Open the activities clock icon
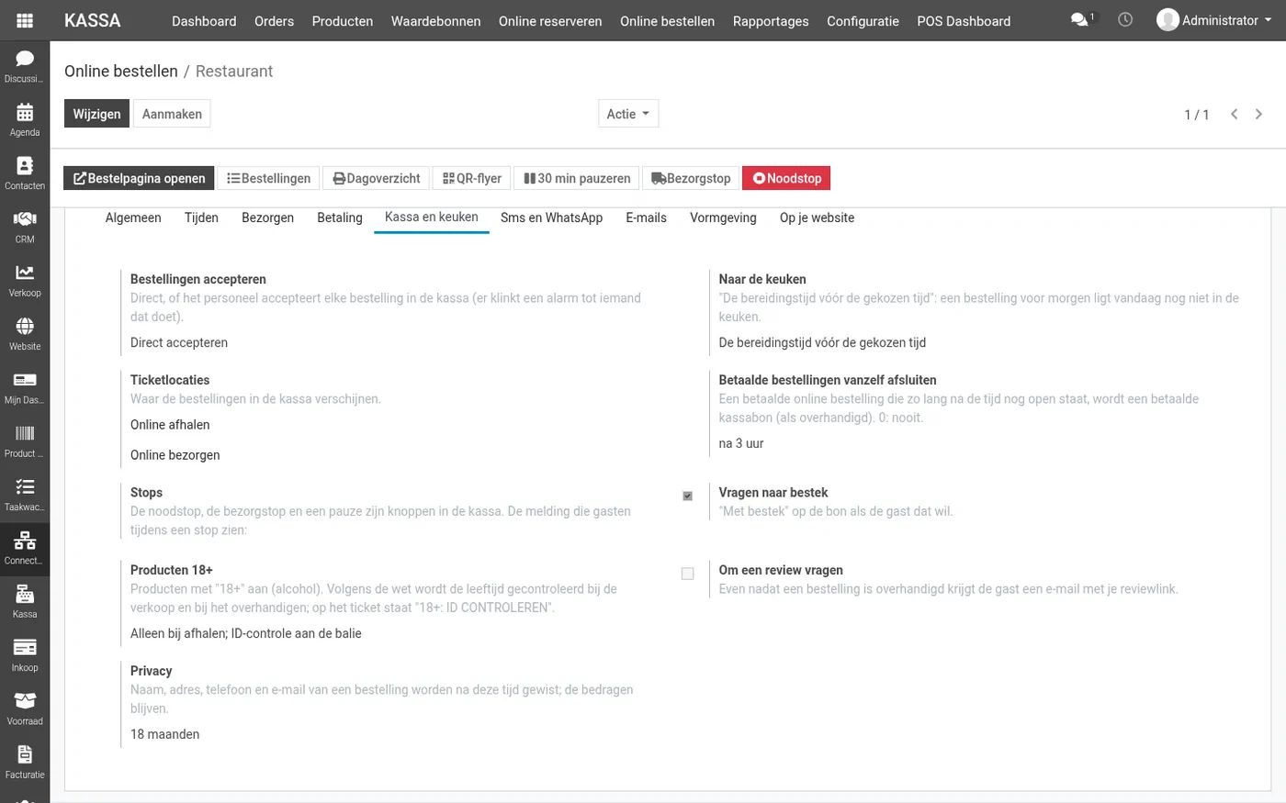Viewport: 1286px width, 803px height. tap(1125, 19)
